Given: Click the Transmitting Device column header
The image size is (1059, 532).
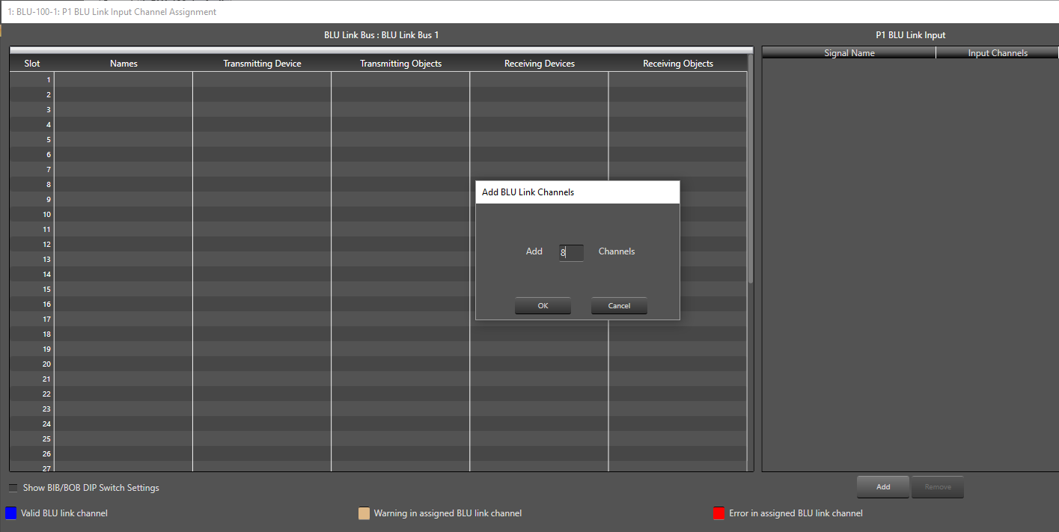Looking at the screenshot, I should point(262,64).
